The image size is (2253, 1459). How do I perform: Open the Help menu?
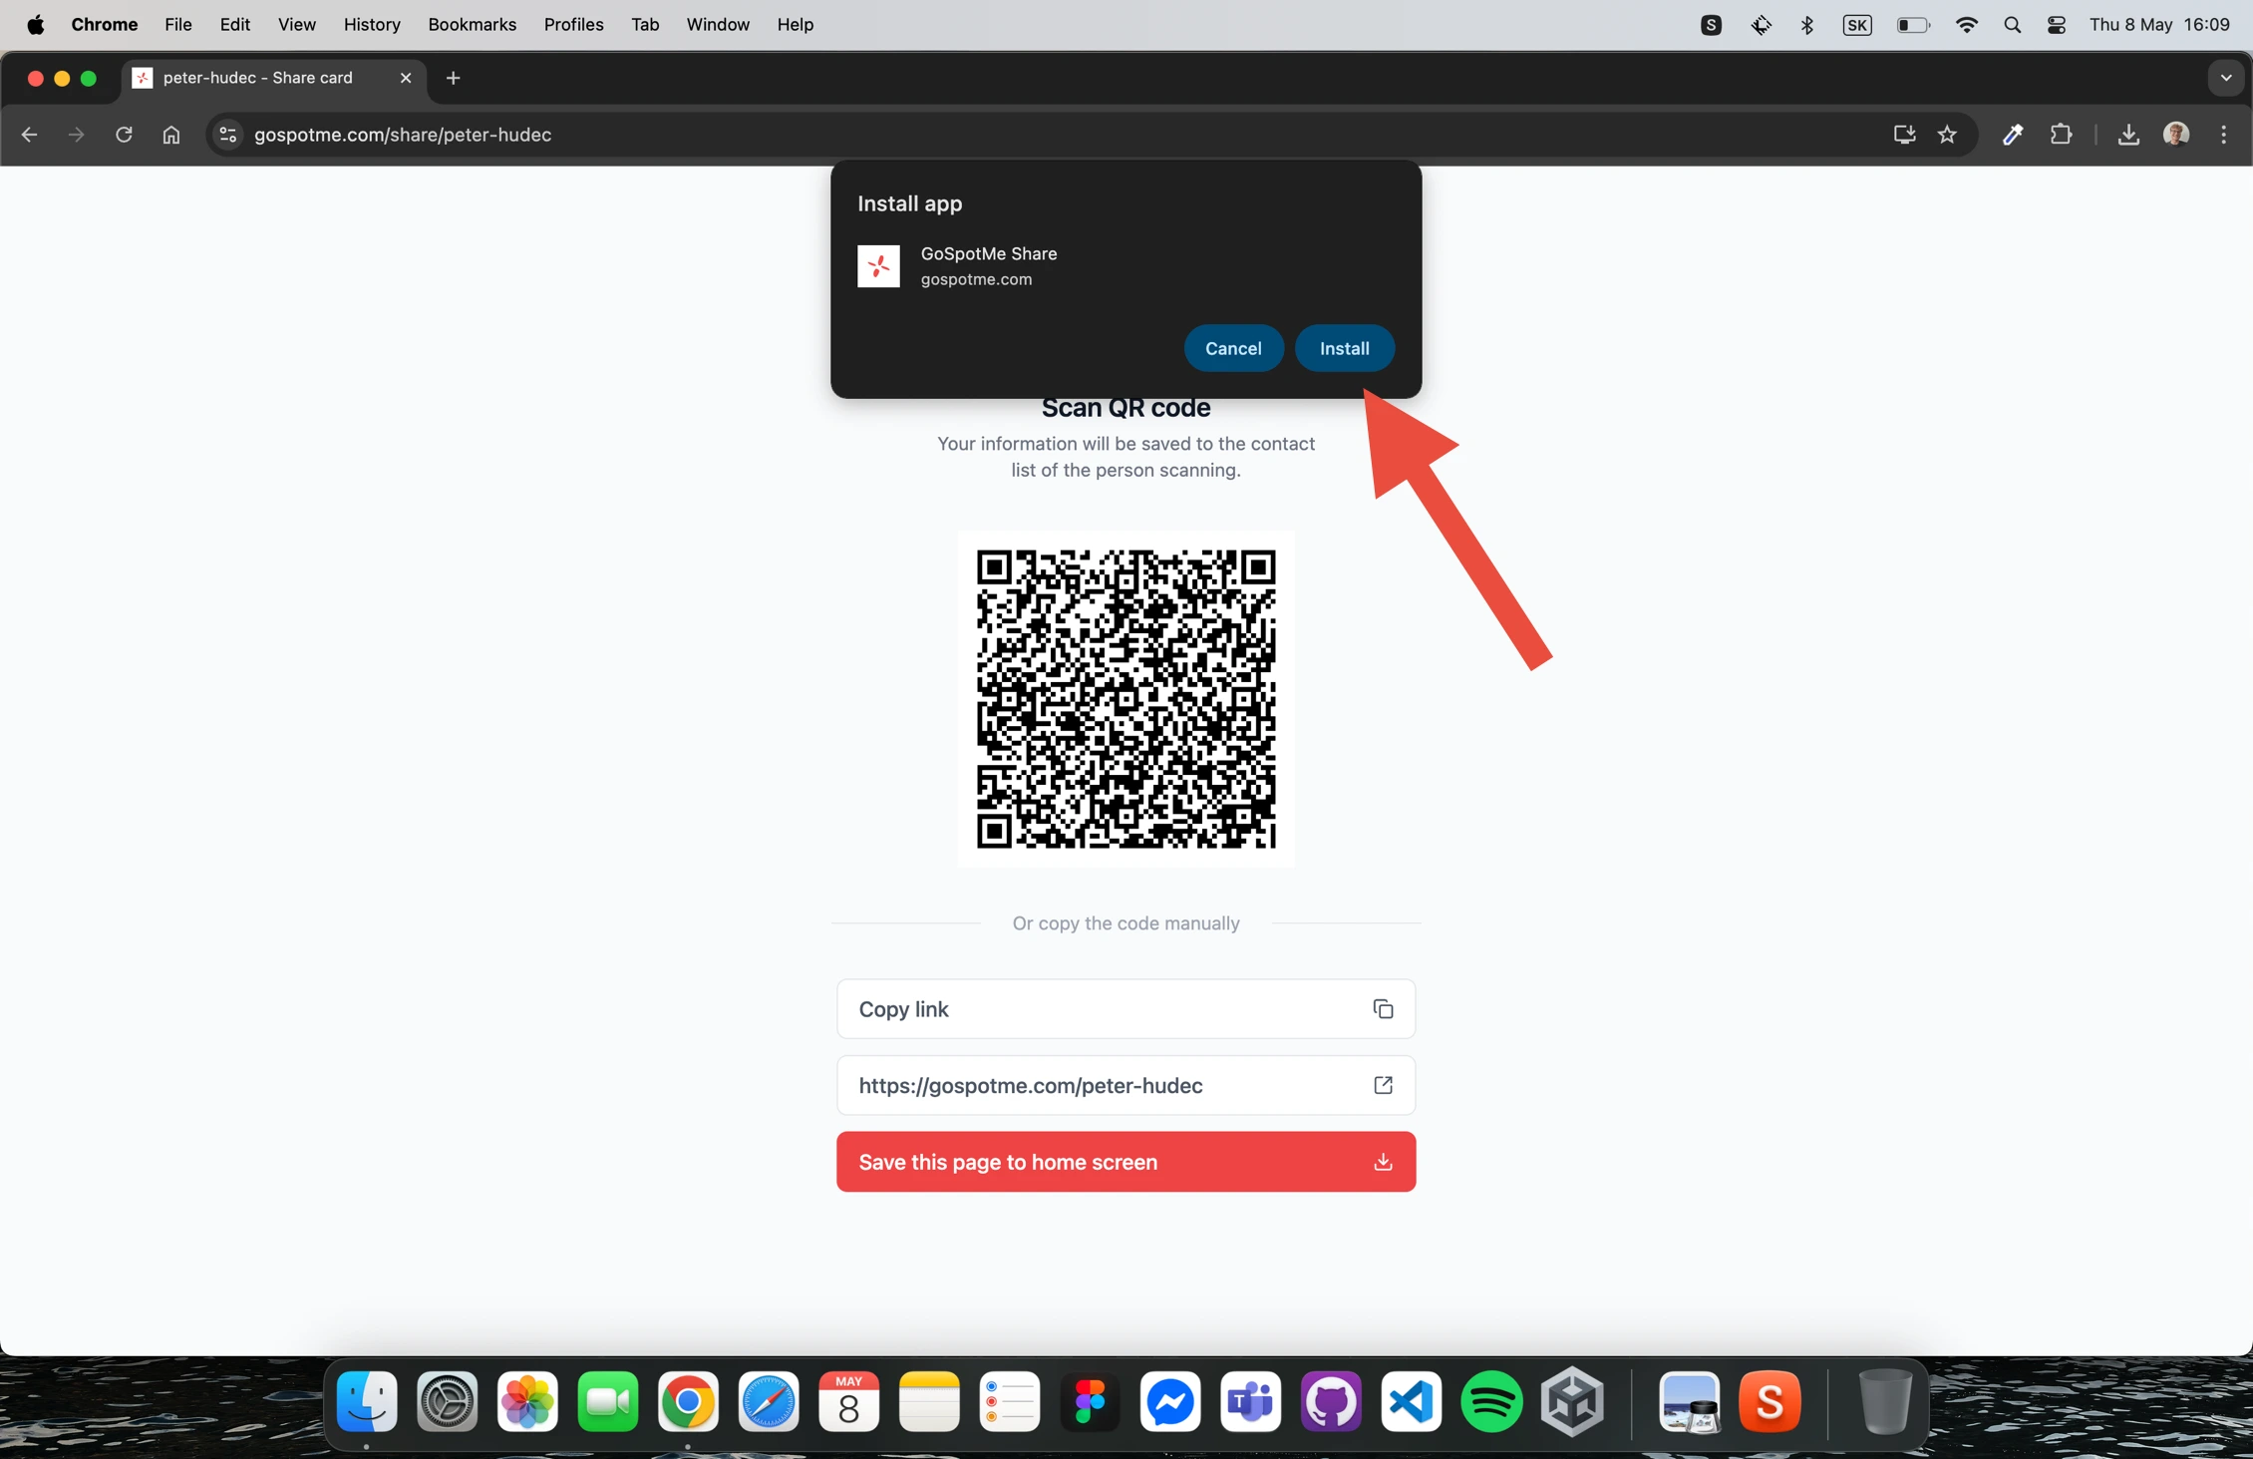[x=795, y=24]
